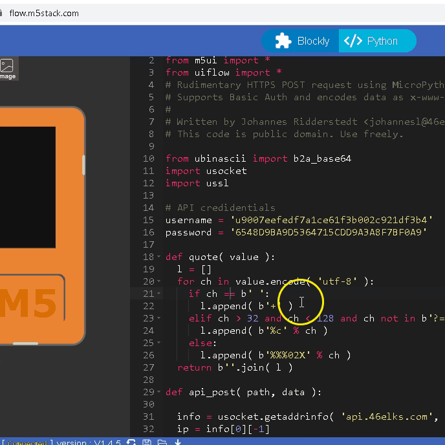445x445 pixels.
Task: Click the 'ip = info[0][-1]' line
Action: pyautogui.click(x=223, y=429)
